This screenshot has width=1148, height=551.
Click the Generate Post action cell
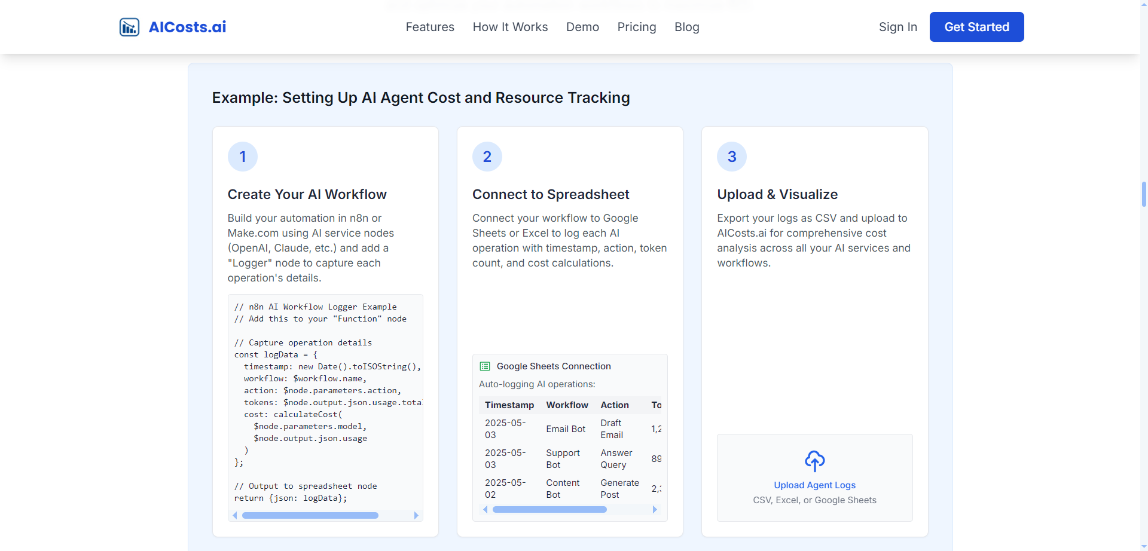[620, 489]
